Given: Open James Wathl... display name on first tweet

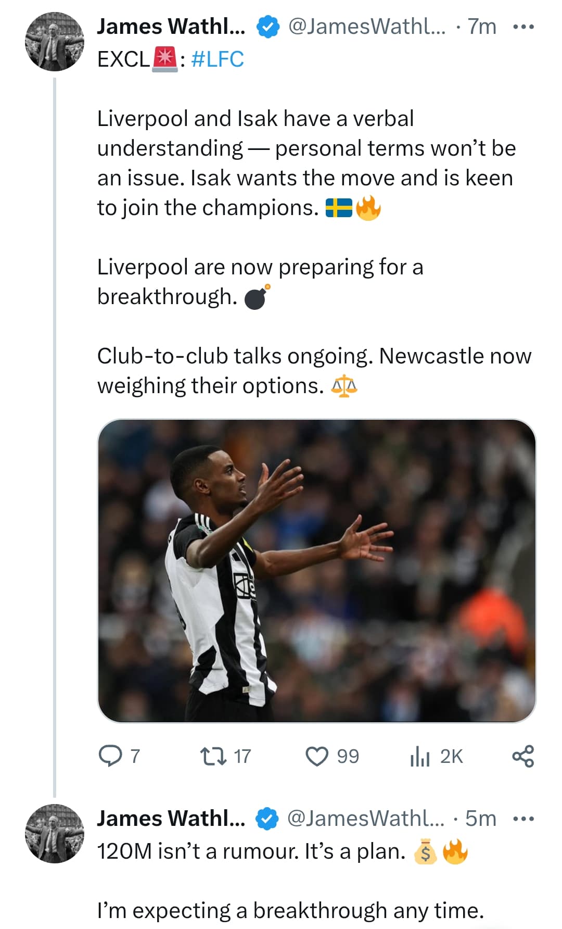Looking at the screenshot, I should pyautogui.click(x=171, y=27).
